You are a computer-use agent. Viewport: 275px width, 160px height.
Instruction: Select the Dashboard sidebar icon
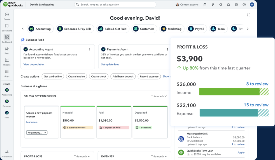pos(7,37)
